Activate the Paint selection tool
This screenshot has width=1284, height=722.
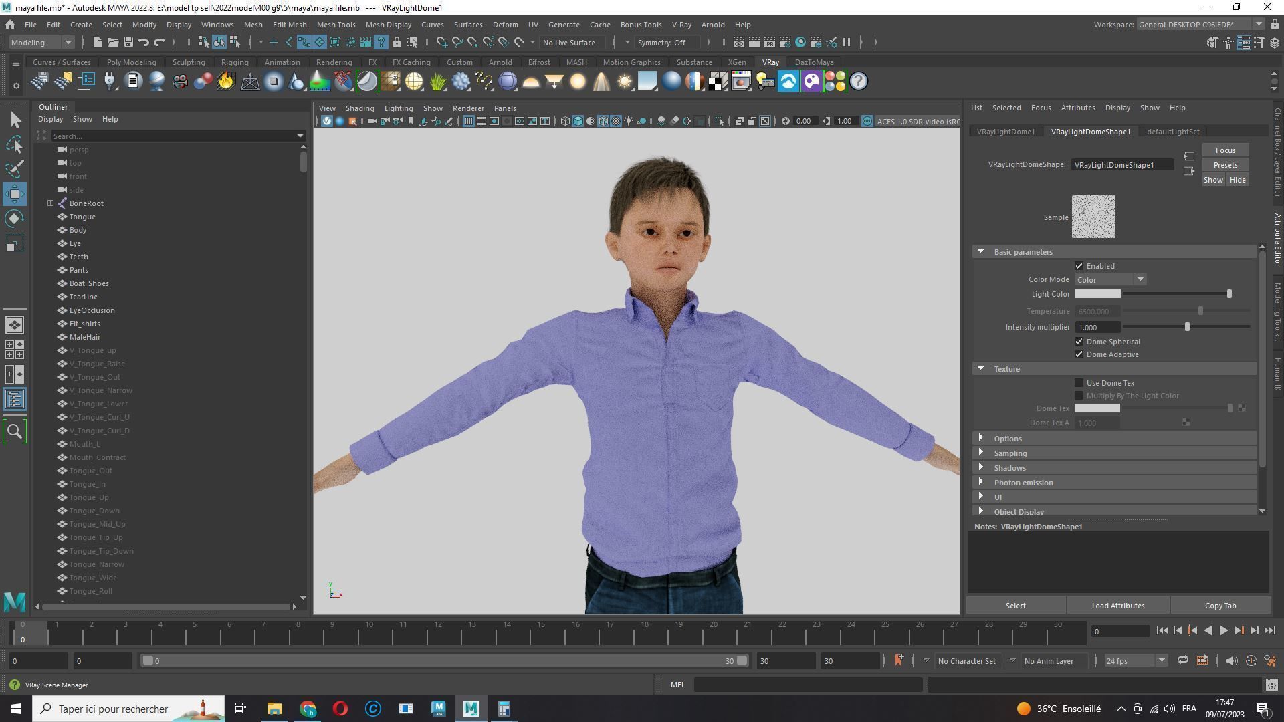tap(15, 169)
